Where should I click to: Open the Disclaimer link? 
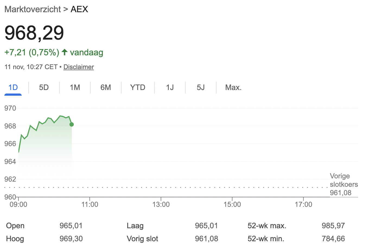78,67
